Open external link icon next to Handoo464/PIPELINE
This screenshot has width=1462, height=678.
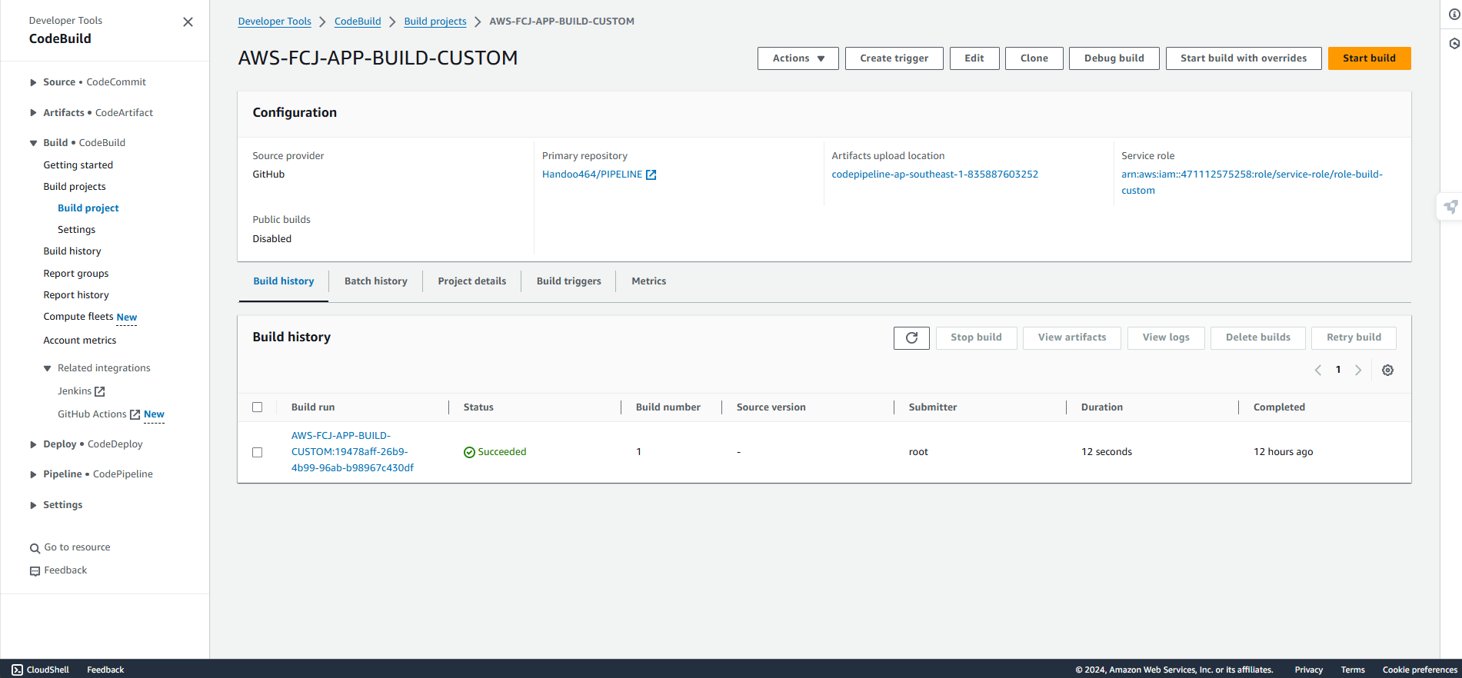click(x=651, y=175)
